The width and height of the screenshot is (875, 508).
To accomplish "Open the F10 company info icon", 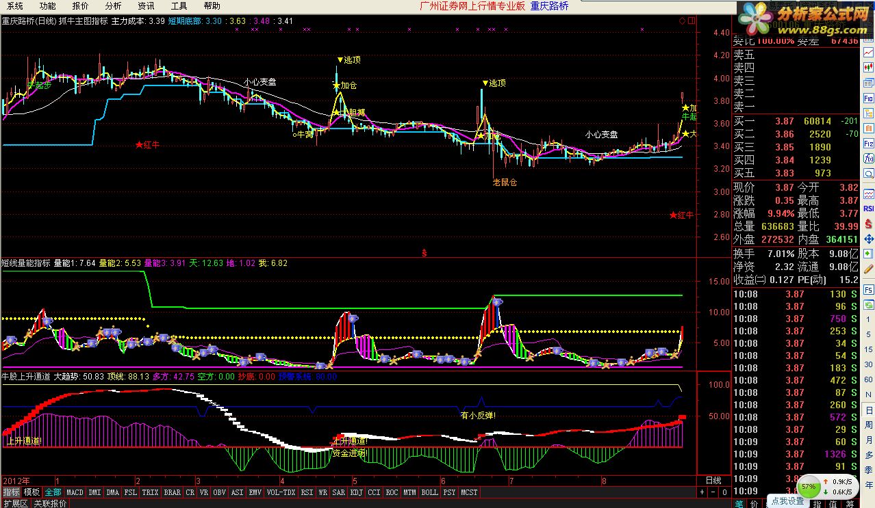I will pyautogui.click(x=868, y=98).
